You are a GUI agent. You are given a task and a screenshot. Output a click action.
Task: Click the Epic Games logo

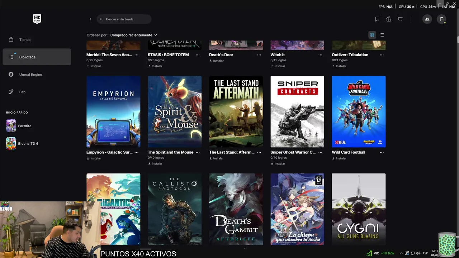[37, 19]
